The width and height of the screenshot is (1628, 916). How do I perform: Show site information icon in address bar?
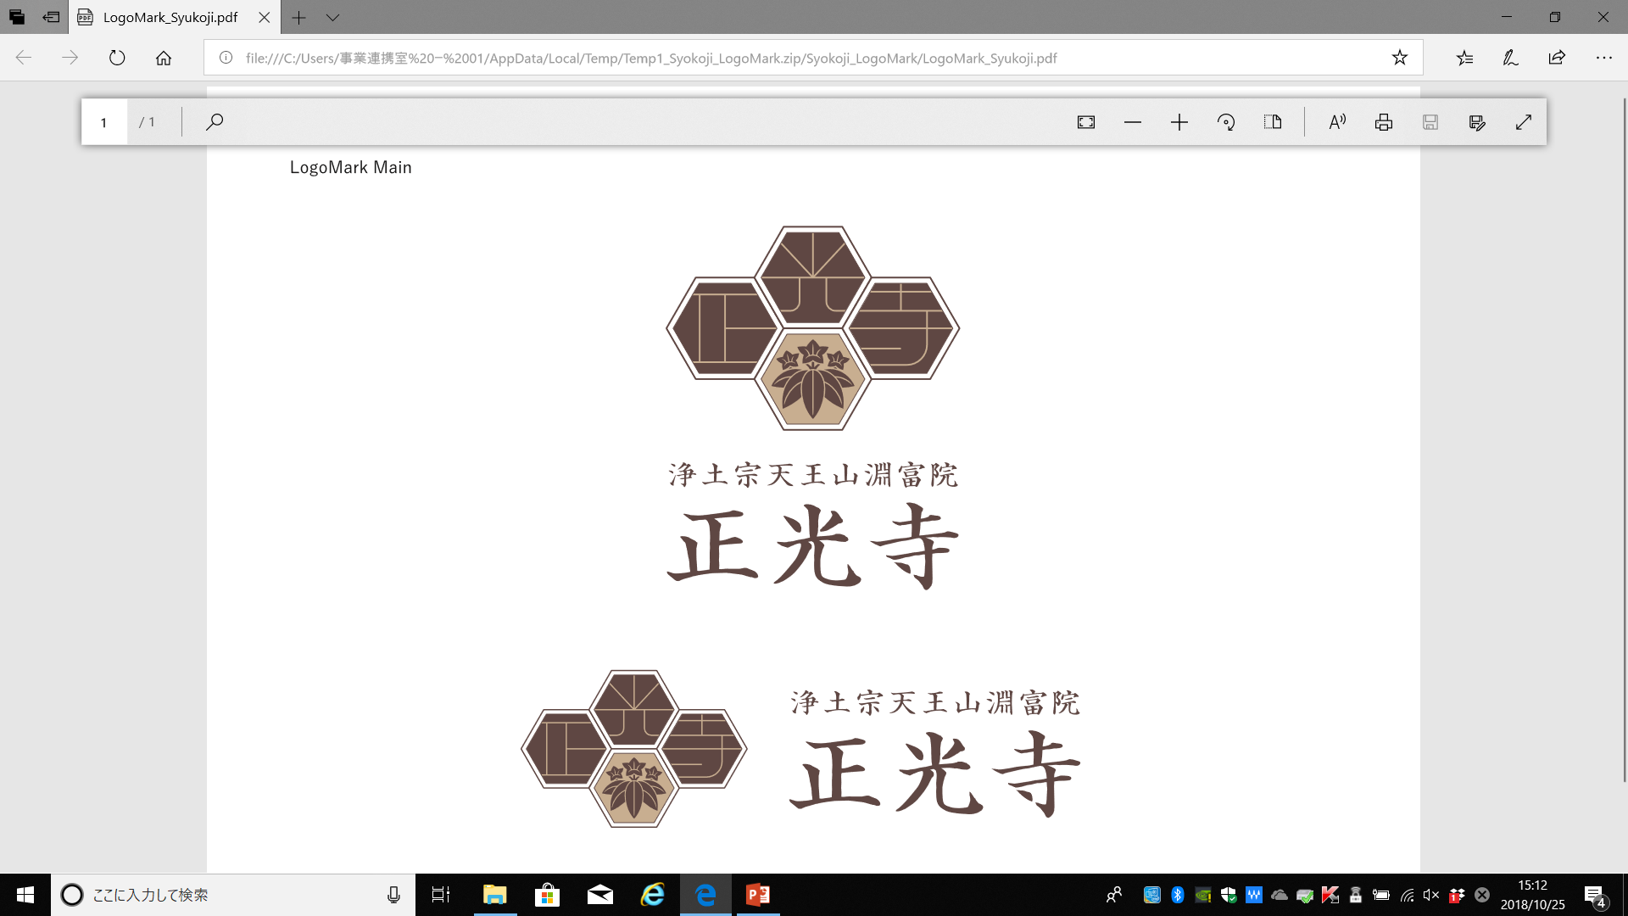point(226,58)
